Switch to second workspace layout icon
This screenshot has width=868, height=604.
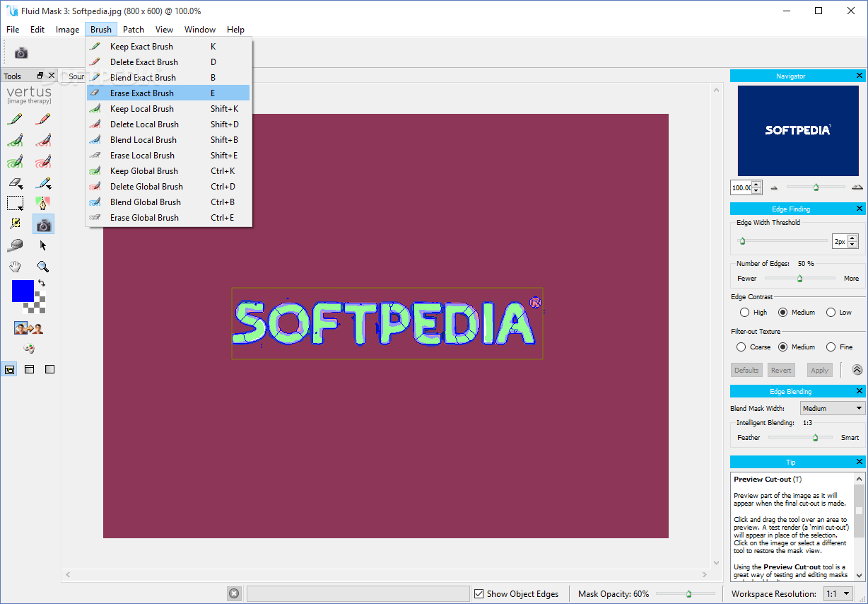point(29,369)
